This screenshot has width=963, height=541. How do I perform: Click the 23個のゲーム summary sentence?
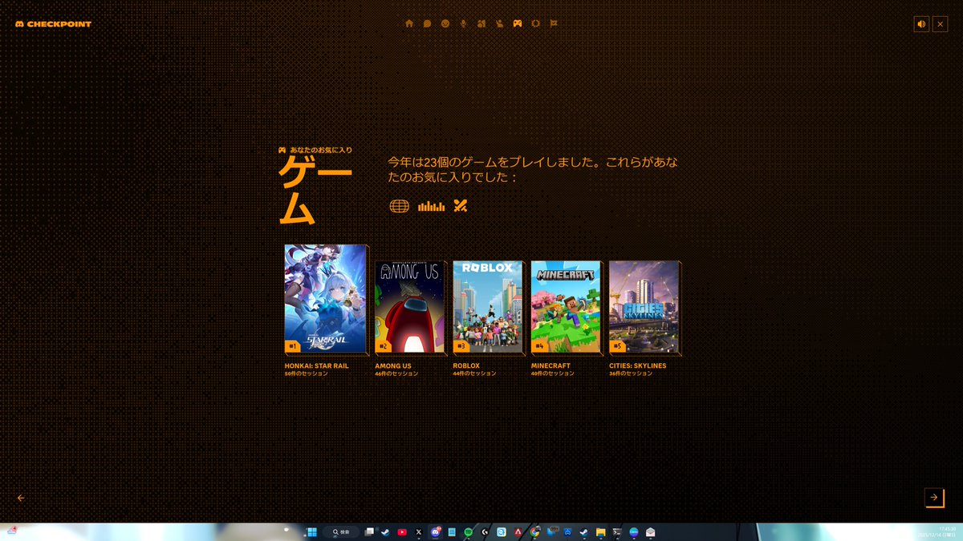(x=533, y=169)
